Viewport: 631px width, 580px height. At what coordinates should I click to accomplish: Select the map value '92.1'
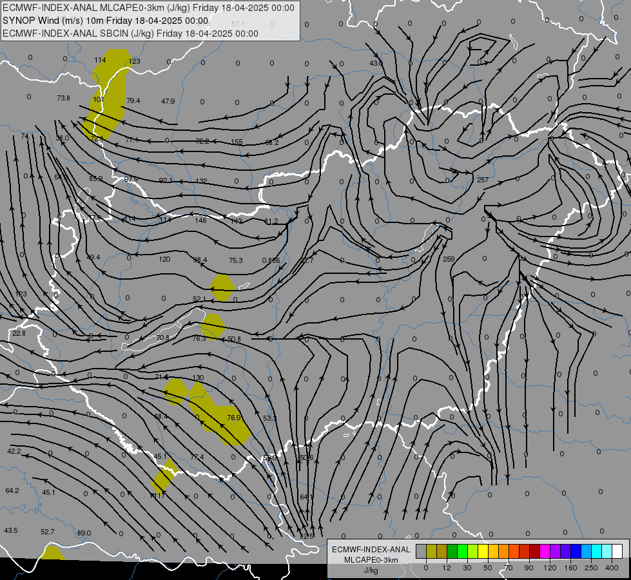pos(166,180)
